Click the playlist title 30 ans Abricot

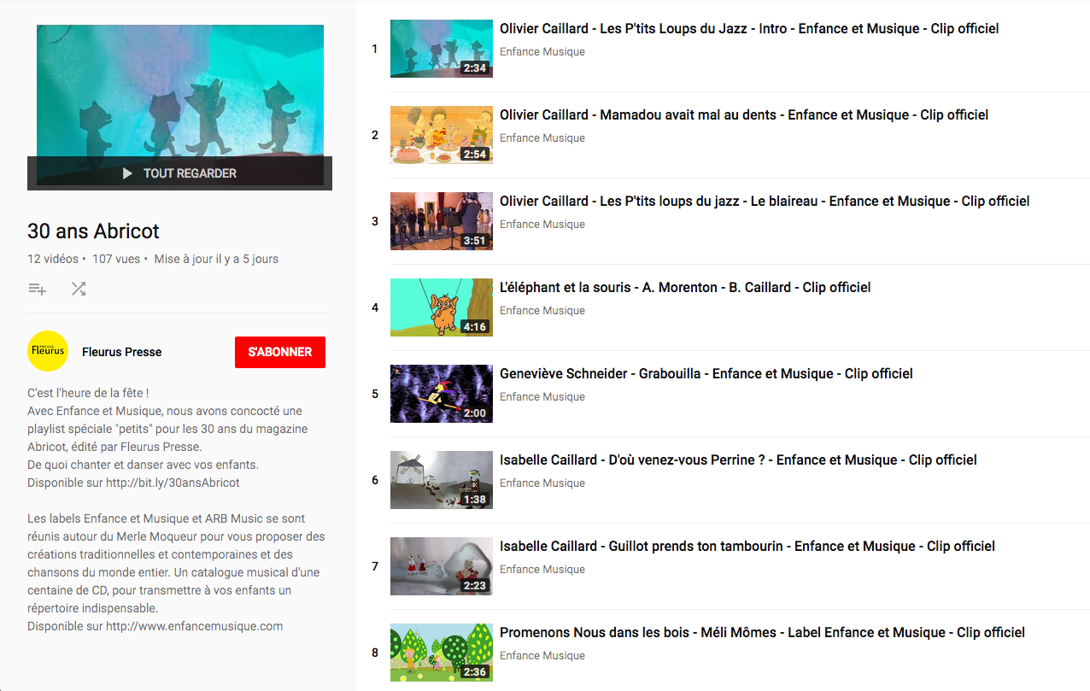tap(93, 231)
